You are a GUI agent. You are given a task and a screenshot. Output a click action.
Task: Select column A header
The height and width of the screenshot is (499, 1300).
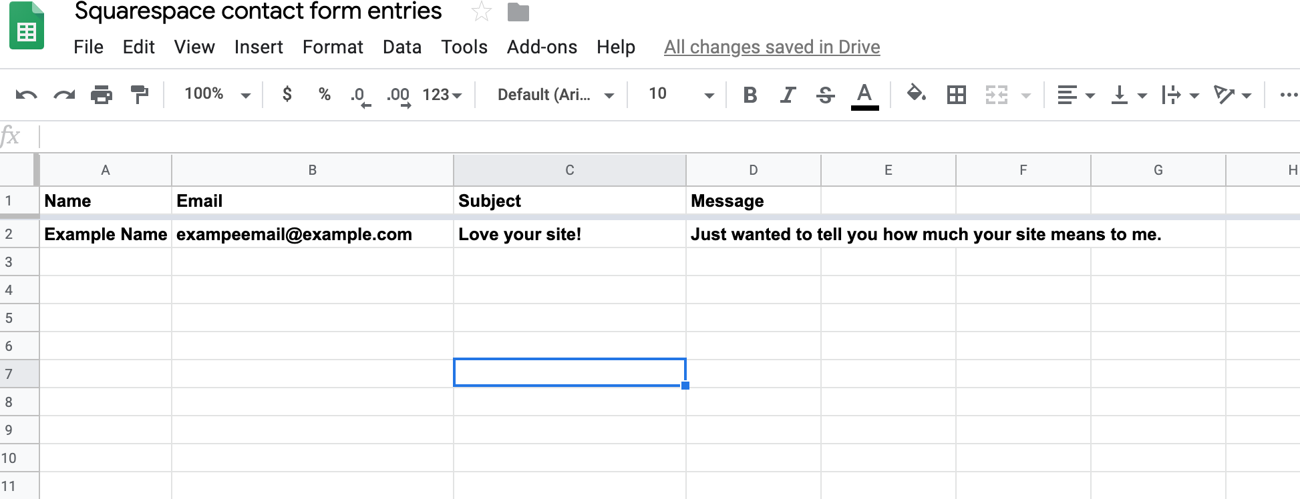click(106, 170)
